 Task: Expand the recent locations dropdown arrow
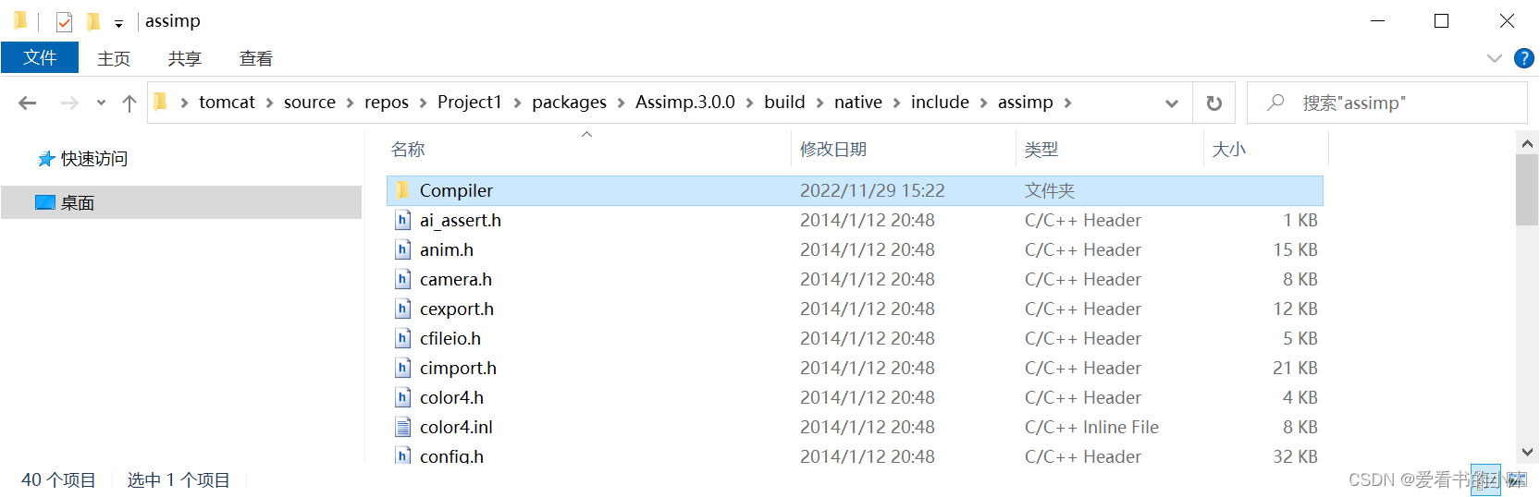click(x=101, y=103)
